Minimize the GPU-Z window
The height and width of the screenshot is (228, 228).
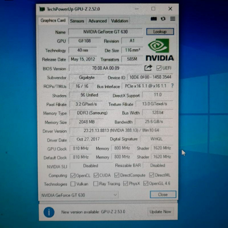pyautogui.click(x=137, y=9)
